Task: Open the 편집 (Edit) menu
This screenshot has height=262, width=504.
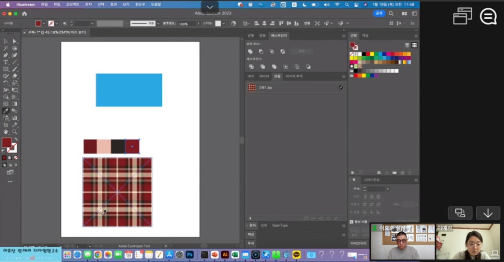Action: click(57, 5)
